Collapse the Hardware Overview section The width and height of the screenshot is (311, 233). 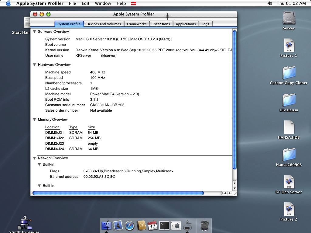click(x=35, y=65)
